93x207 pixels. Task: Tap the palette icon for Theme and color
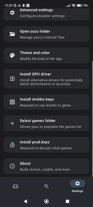(x=12, y=55)
